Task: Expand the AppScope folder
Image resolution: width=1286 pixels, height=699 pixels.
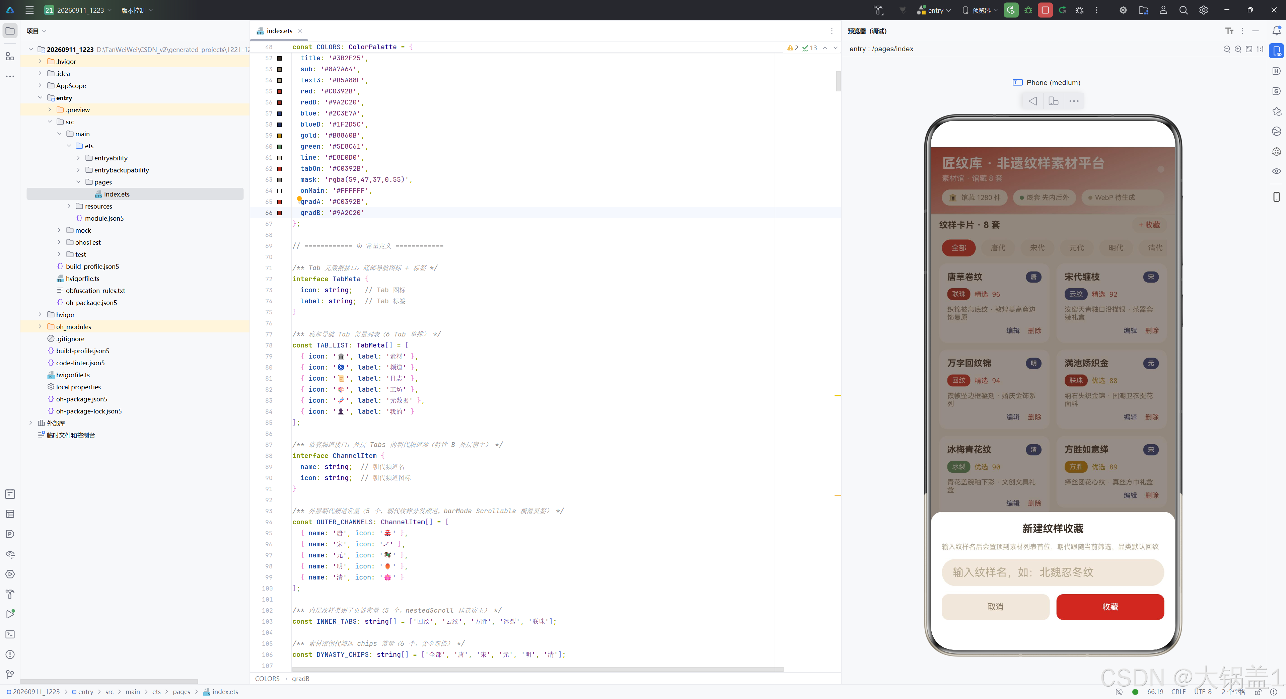Action: [40, 86]
